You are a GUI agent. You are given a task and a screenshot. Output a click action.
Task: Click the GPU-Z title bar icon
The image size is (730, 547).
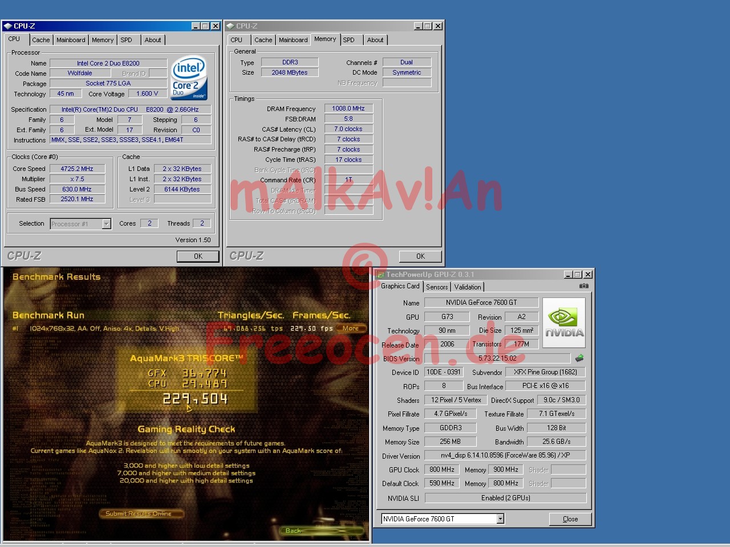[x=380, y=275]
